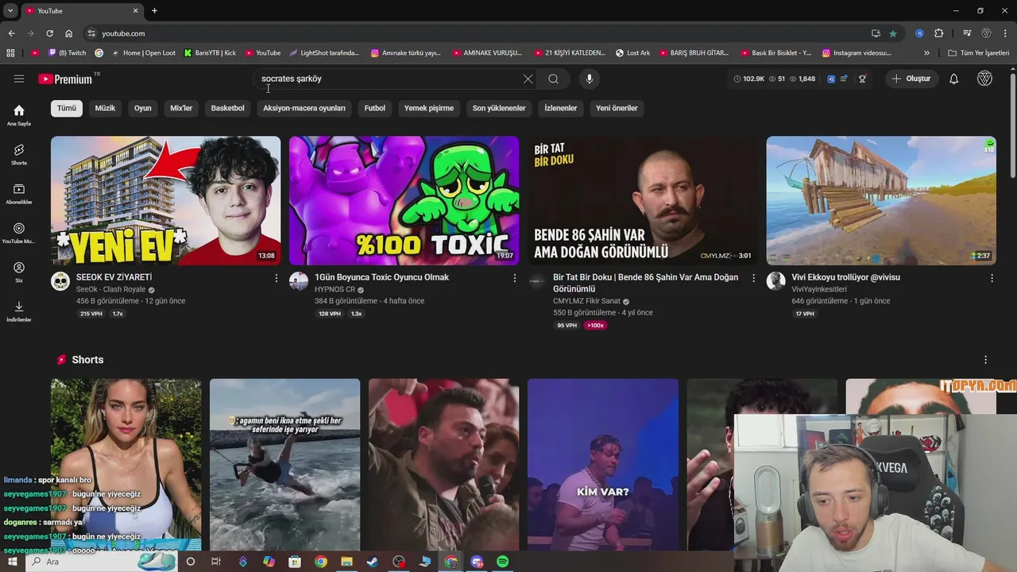1017x572 pixels.
Task: Open the vidIQ list icon with blue dot
Action: [x=844, y=79]
